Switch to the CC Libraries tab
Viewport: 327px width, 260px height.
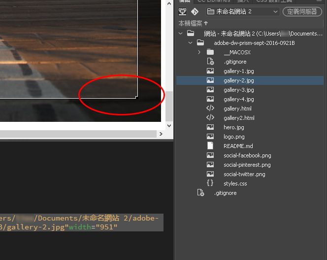tap(214, 1)
